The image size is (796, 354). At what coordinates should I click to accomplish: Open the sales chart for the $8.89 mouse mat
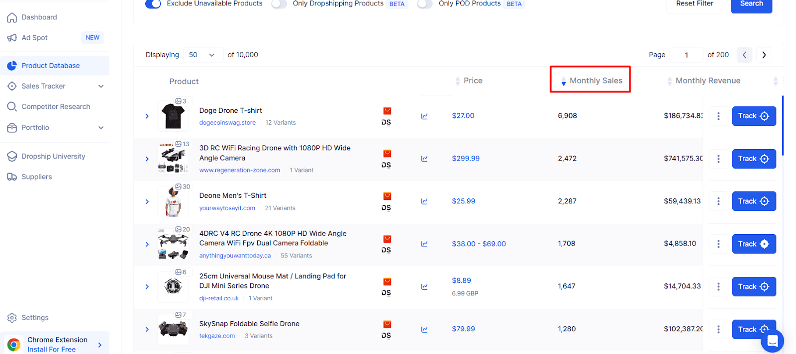point(424,287)
